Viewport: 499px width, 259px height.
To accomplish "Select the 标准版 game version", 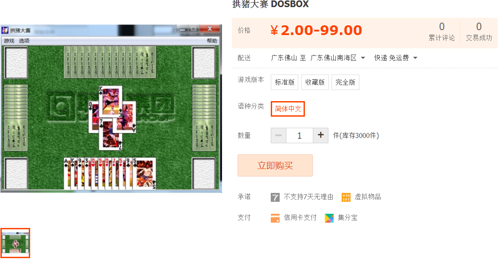I will point(285,82).
